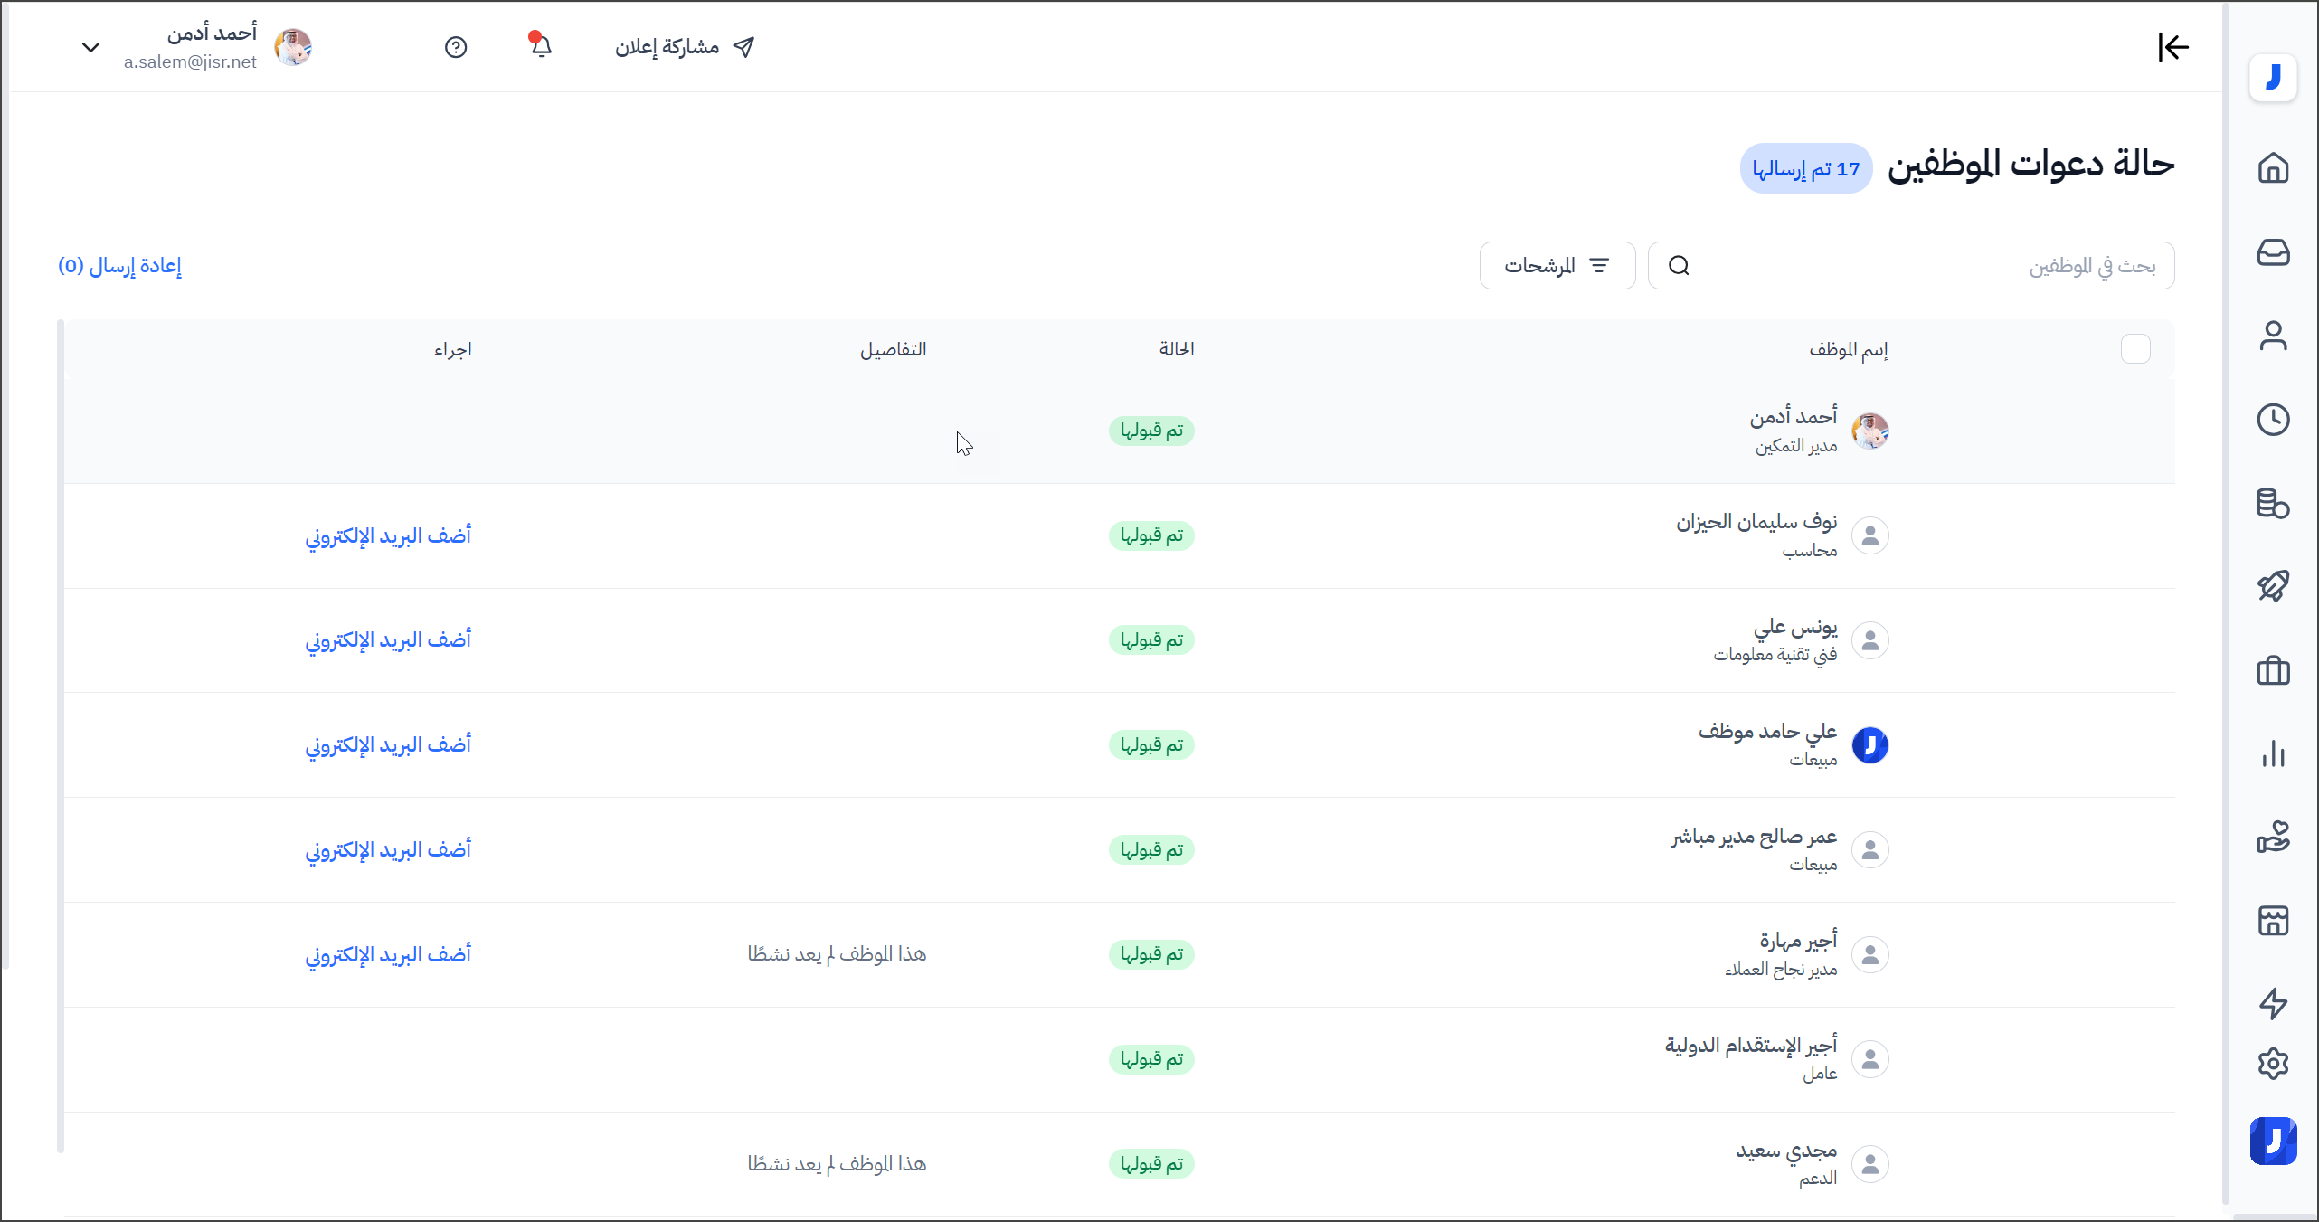Expand the user account dropdown chevron
This screenshot has height=1222, width=2319.
90,47
